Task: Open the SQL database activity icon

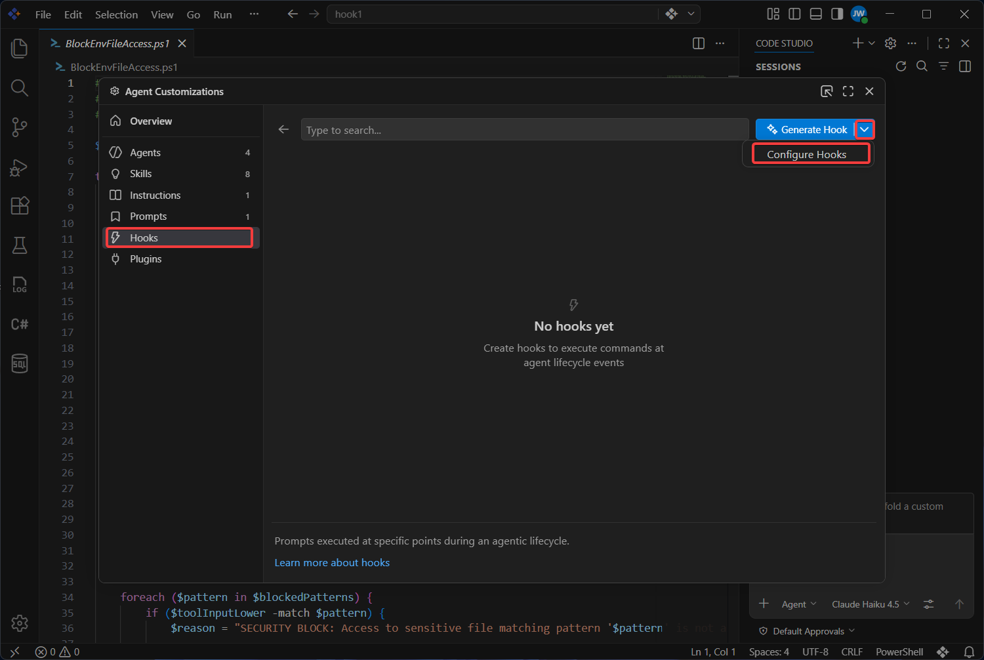Action: (20, 363)
